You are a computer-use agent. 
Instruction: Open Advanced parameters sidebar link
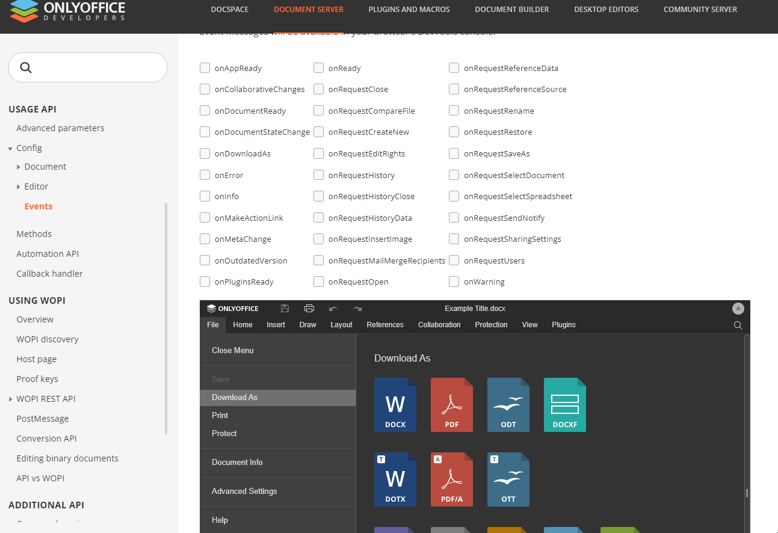tap(60, 128)
